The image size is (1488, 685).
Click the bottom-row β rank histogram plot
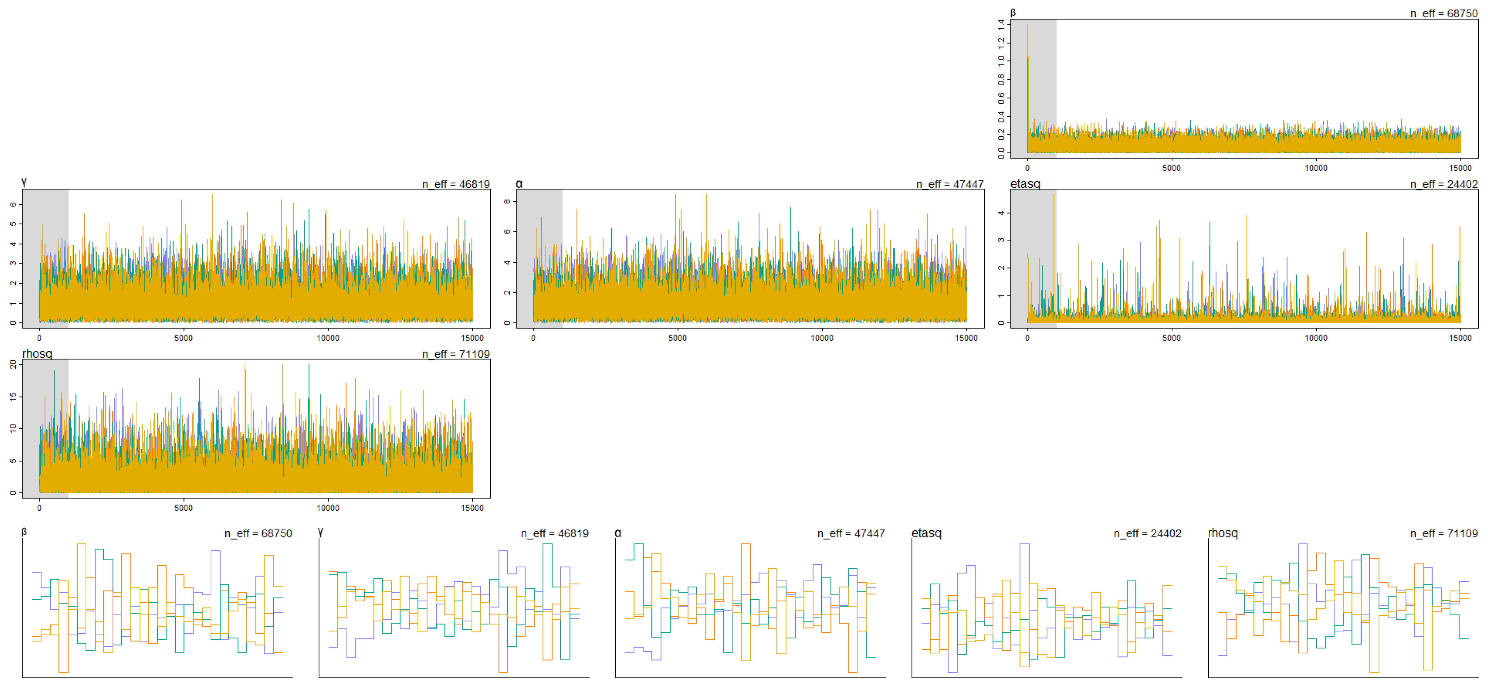[157, 607]
